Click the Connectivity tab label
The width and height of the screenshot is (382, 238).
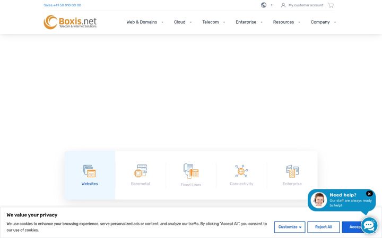[241, 184]
